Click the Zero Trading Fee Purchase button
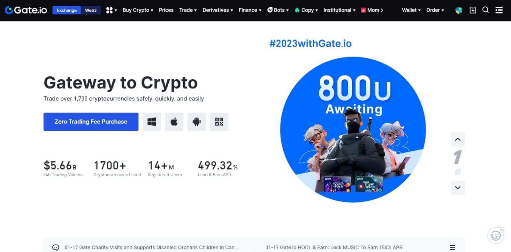This screenshot has width=511, height=252. point(91,122)
